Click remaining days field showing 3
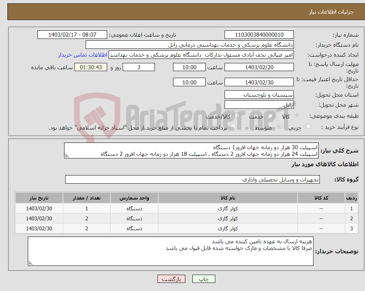 [139, 67]
